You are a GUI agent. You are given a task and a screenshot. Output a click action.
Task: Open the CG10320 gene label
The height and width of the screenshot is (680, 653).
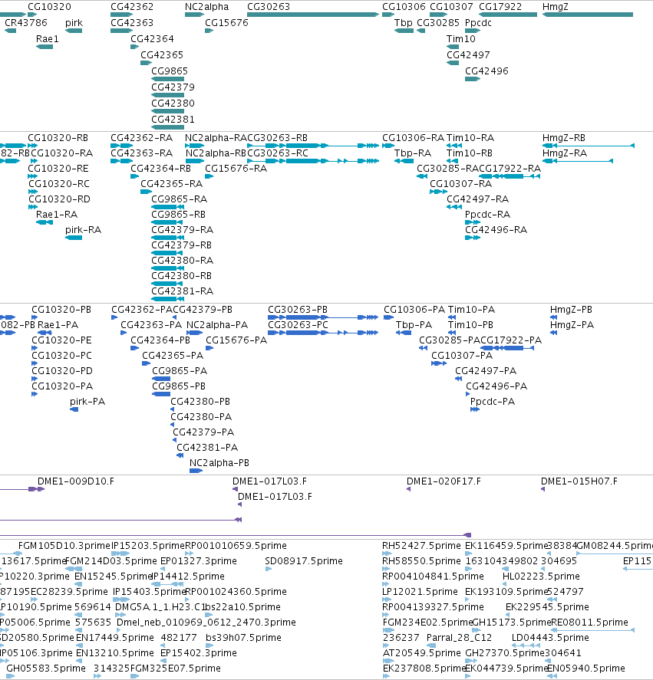tap(50, 6)
